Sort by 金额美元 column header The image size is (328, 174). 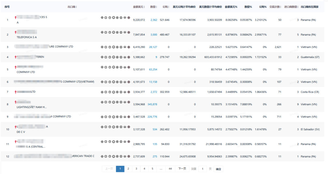click(x=139, y=7)
